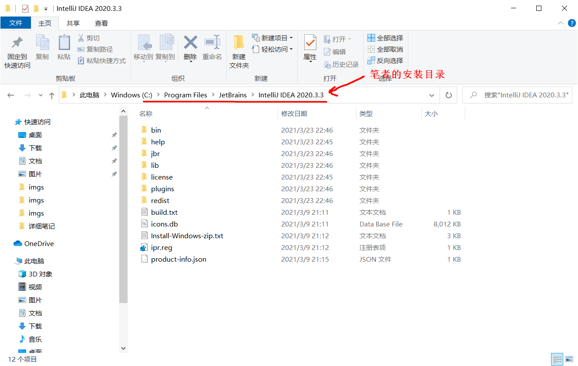Open 详细笔记 folder in Quick access
Image resolution: width=578 pixels, height=366 pixels.
click(37, 226)
